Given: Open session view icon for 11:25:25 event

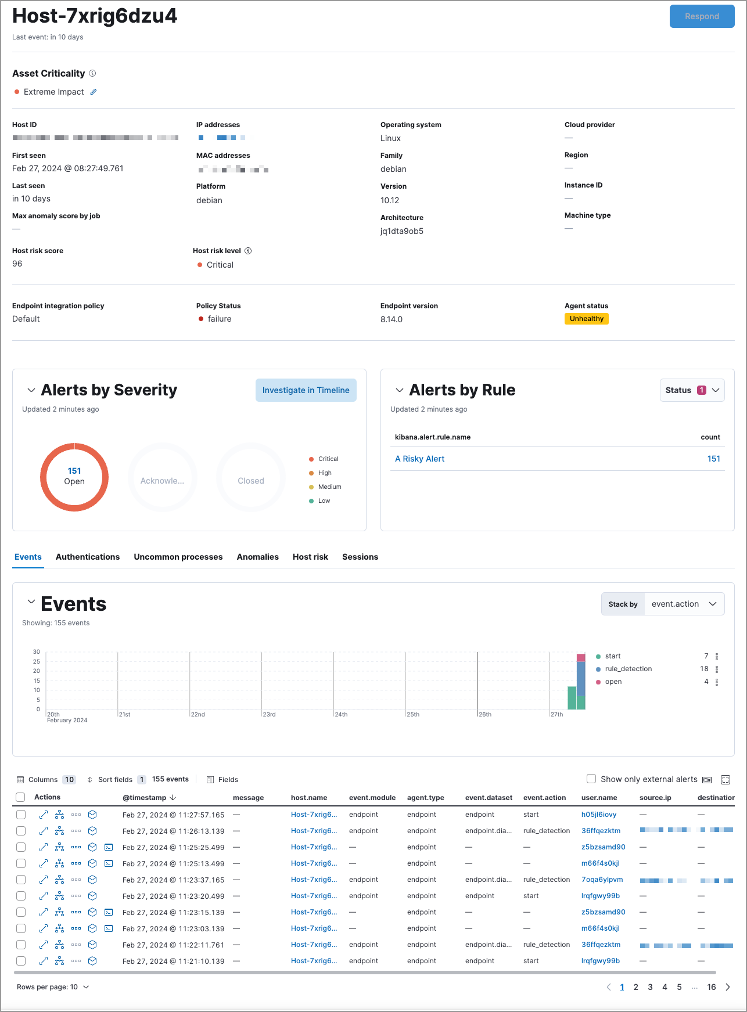Looking at the screenshot, I should click(x=109, y=847).
